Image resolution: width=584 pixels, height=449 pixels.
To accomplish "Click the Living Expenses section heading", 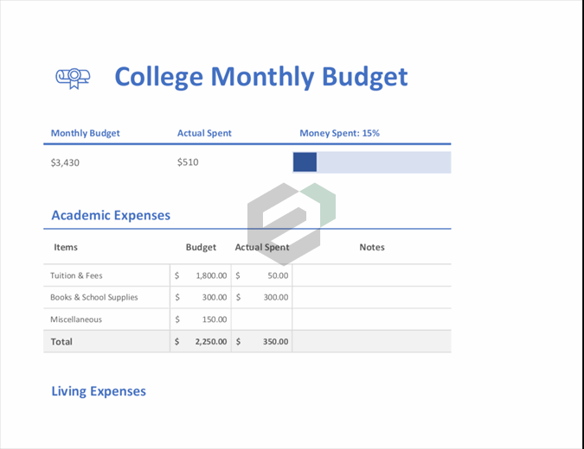I will [99, 391].
